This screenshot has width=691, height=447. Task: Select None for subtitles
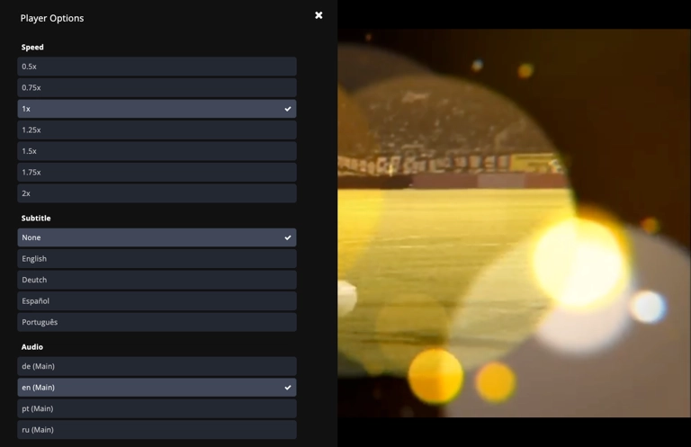[157, 237]
